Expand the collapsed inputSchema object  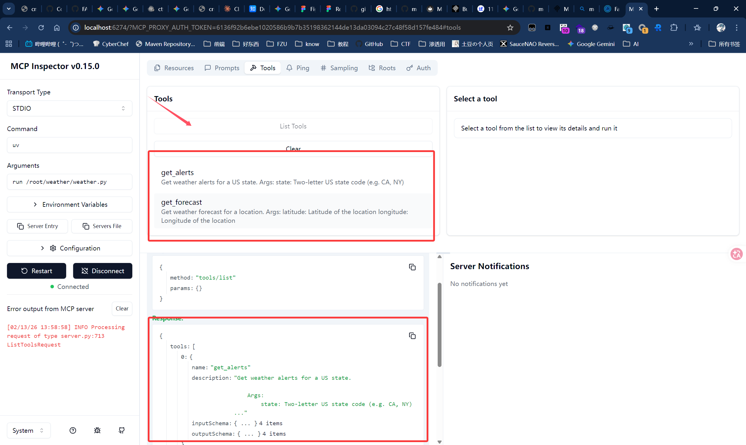[245, 423]
